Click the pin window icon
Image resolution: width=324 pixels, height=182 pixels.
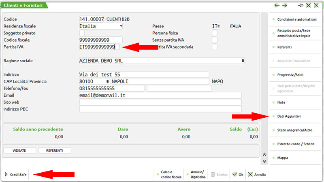point(301,5)
